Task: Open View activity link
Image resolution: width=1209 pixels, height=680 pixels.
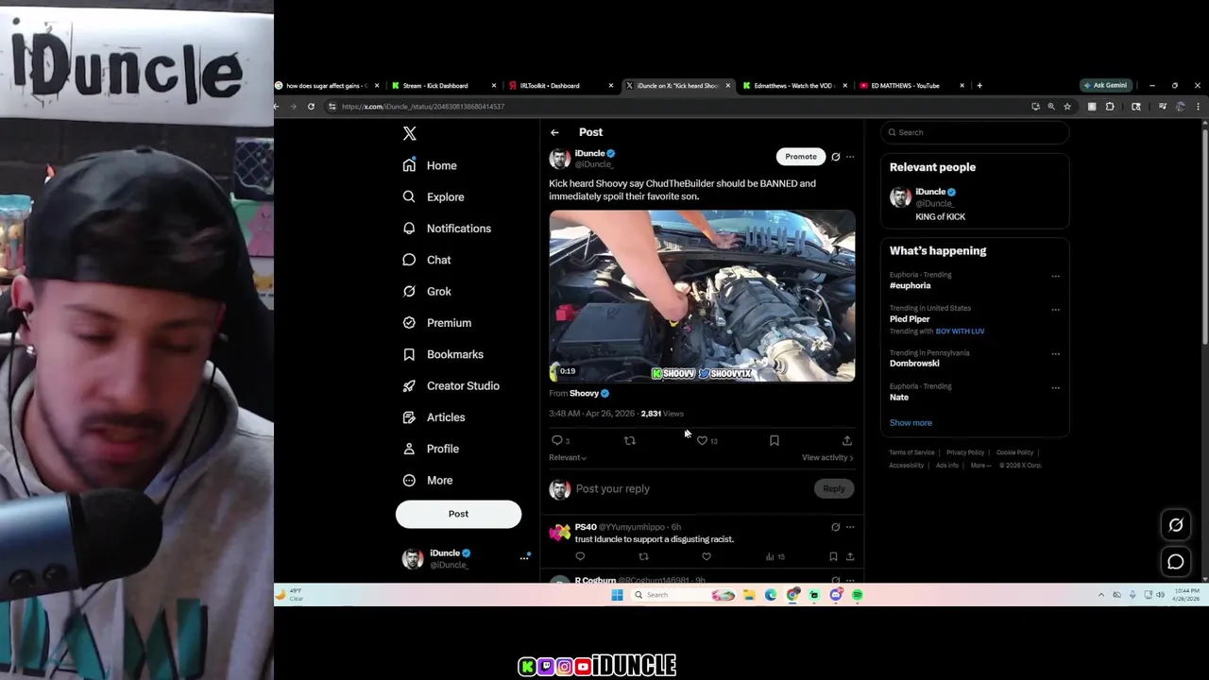Action: [827, 458]
